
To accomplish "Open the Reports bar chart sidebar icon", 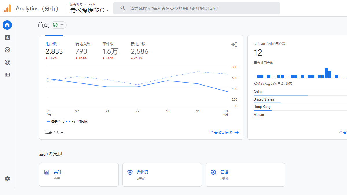I will point(7,37).
